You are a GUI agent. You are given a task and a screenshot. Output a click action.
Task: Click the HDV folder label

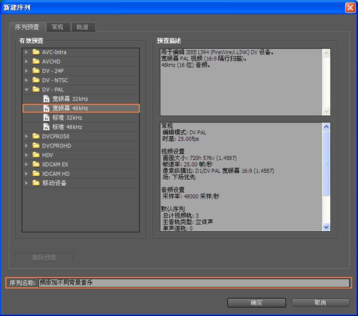pos(48,155)
